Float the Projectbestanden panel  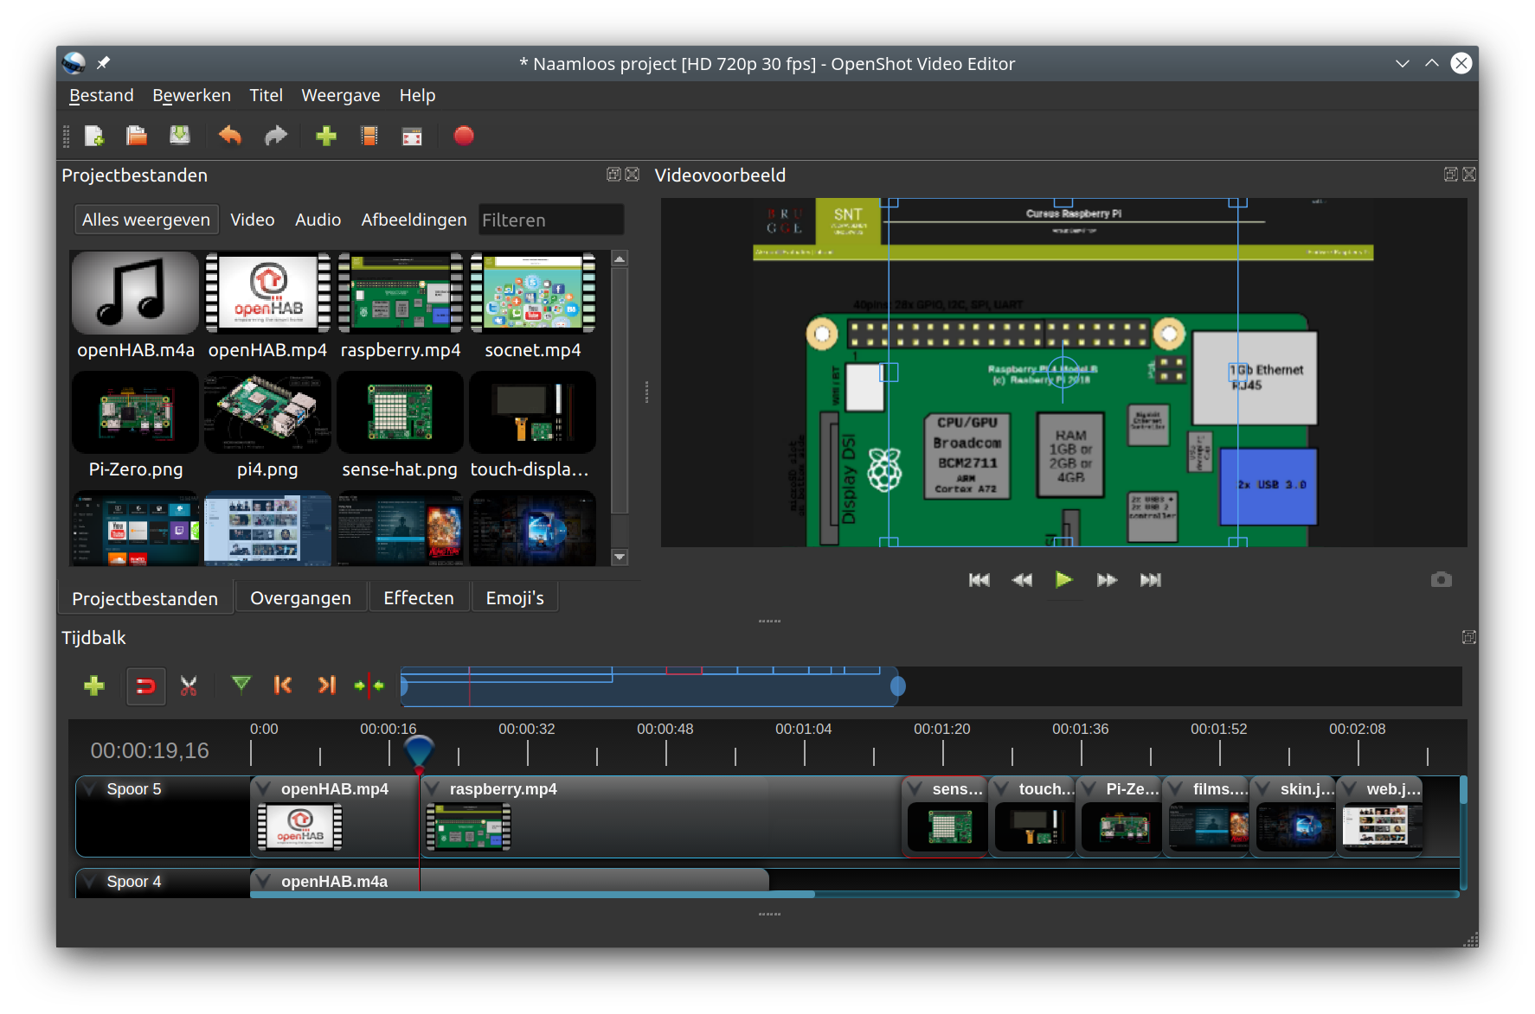pos(613,175)
